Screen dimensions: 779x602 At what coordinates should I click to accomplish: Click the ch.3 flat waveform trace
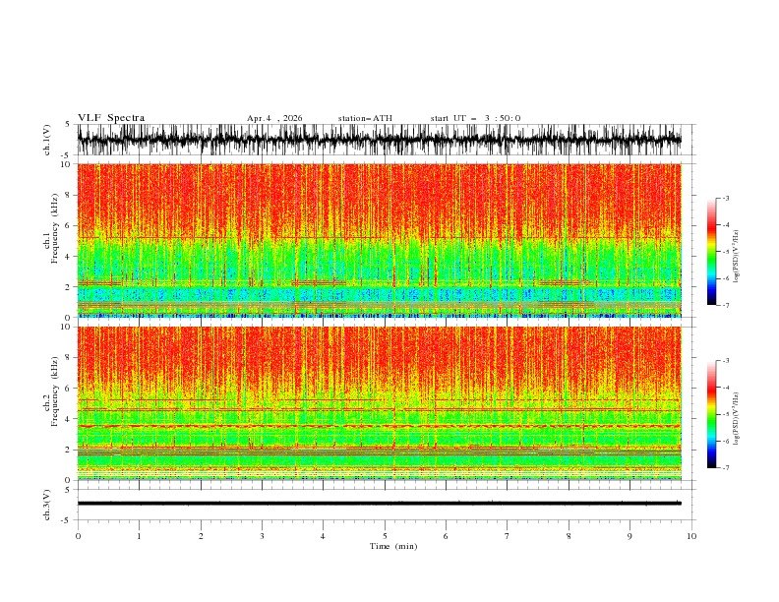tap(380, 504)
